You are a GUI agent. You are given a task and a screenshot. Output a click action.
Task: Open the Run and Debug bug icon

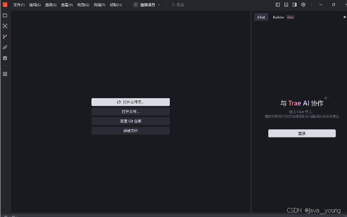(5, 58)
